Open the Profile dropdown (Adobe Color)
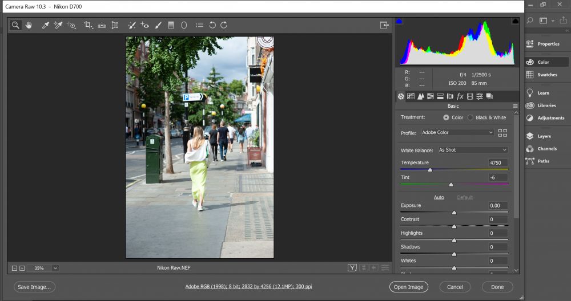The image size is (571, 301). coord(457,133)
